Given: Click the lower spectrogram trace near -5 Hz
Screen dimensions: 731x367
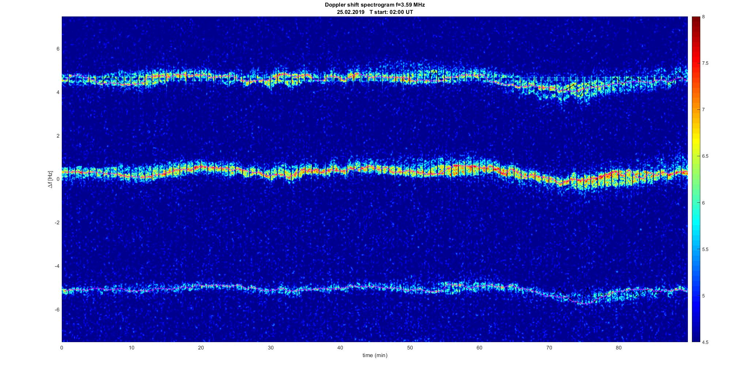Looking at the screenshot, I should 375,289.
